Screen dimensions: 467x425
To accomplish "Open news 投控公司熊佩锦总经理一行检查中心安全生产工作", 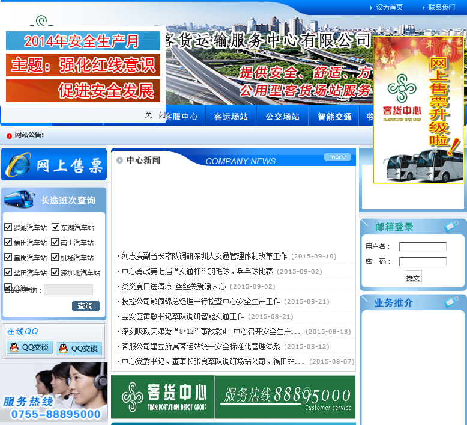I will click(x=200, y=301).
